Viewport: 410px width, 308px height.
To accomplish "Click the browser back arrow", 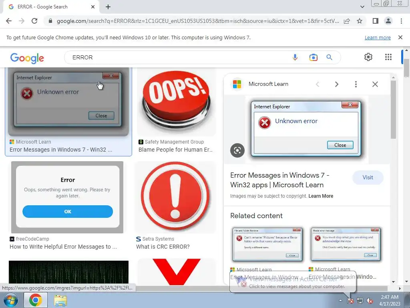I will point(9,21).
